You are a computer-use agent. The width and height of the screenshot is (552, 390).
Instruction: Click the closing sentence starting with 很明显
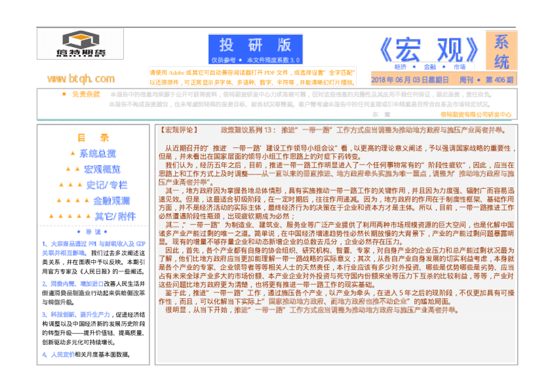point(312,310)
